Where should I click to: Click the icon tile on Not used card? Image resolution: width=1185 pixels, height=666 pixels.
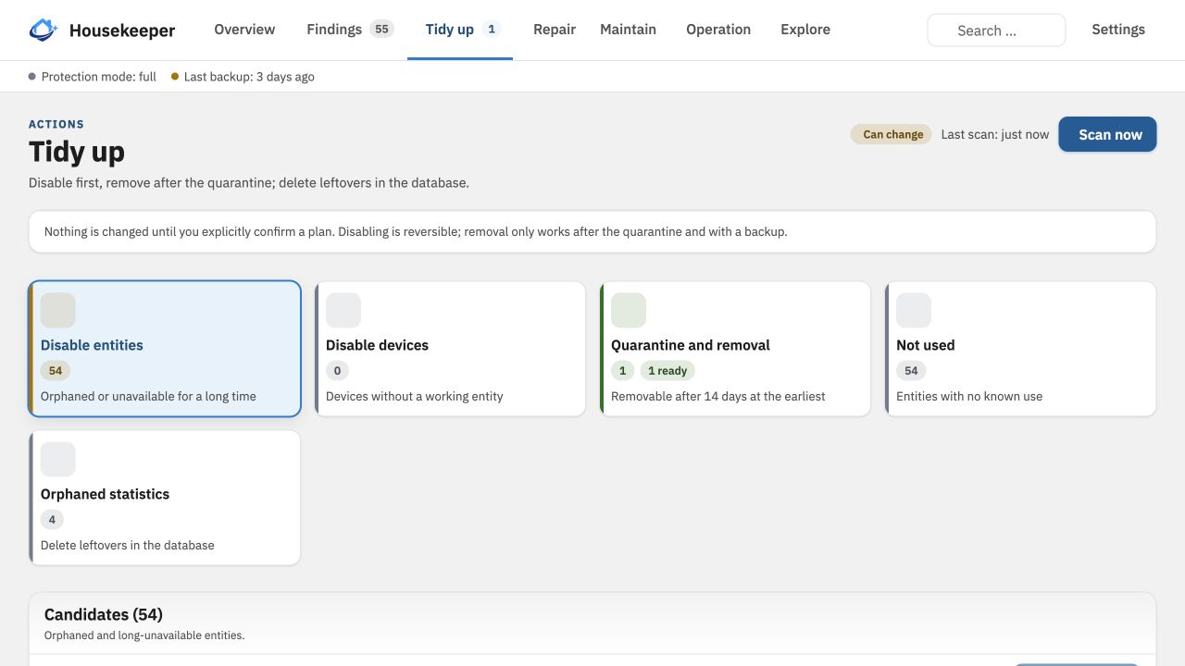pyautogui.click(x=914, y=311)
